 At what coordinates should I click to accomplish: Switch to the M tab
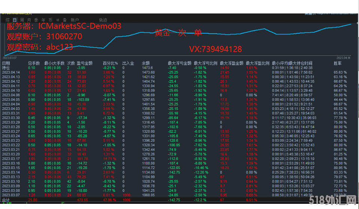[x=58, y=20]
